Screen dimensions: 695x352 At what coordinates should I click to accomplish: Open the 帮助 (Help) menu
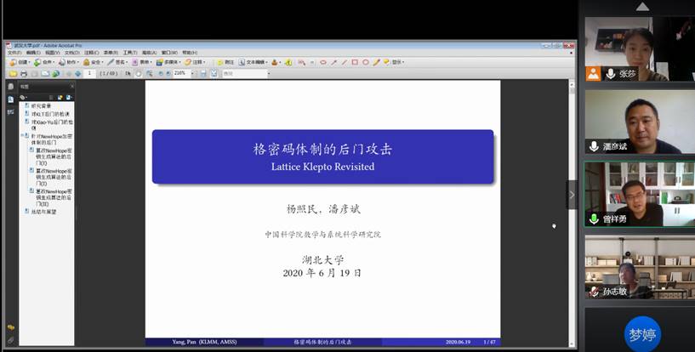point(189,52)
